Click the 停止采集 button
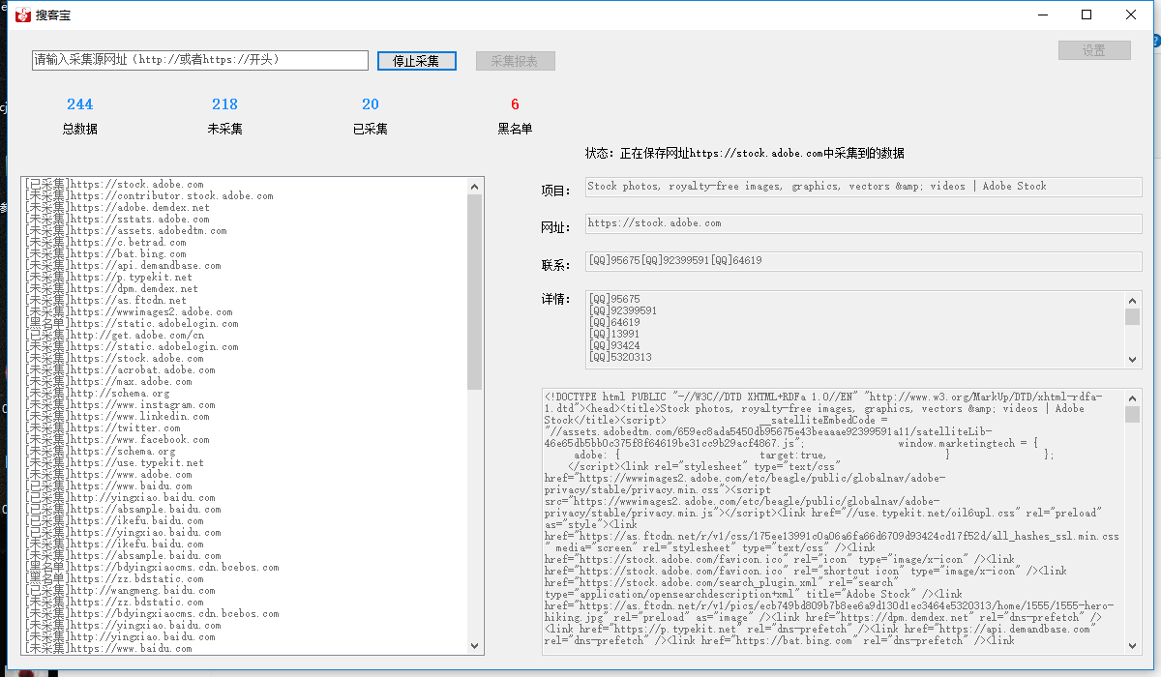This screenshot has height=677, width=1161. (x=416, y=61)
